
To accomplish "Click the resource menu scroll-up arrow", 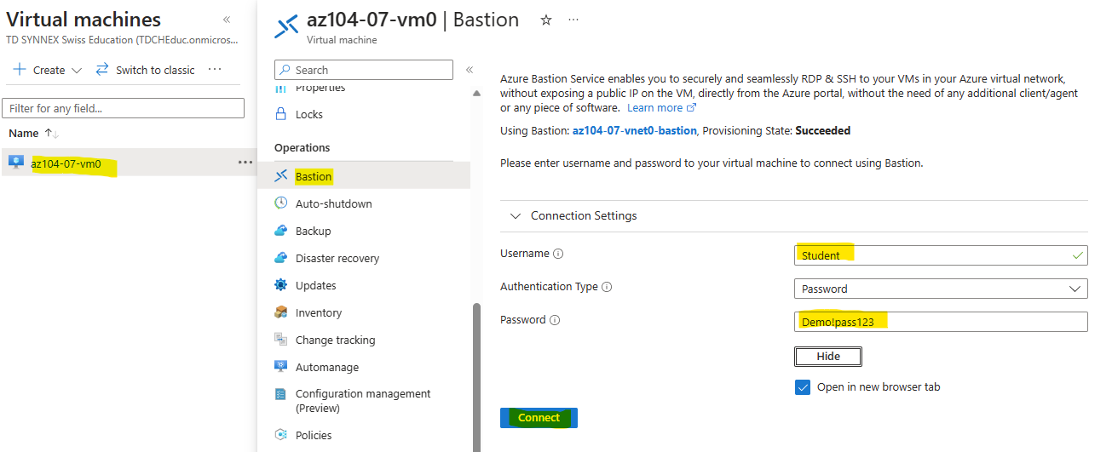I will (x=476, y=93).
